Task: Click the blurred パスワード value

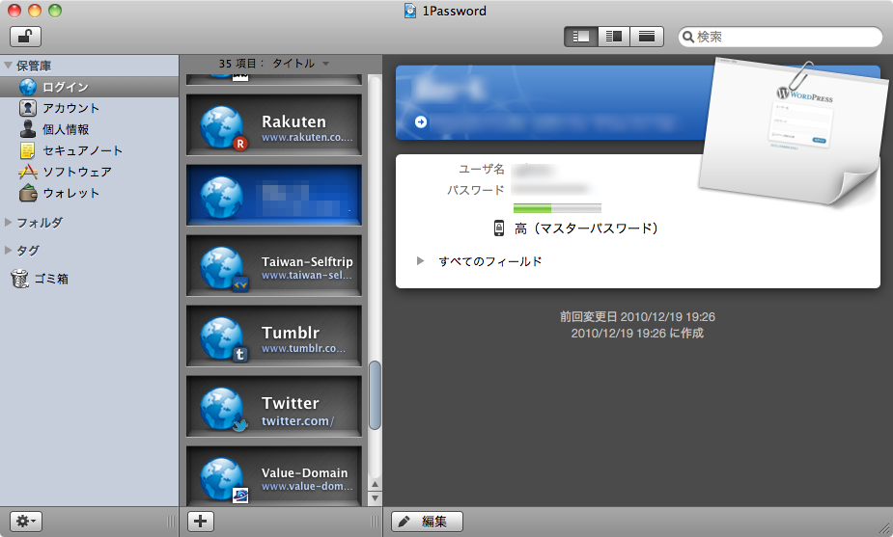Action: click(x=549, y=189)
